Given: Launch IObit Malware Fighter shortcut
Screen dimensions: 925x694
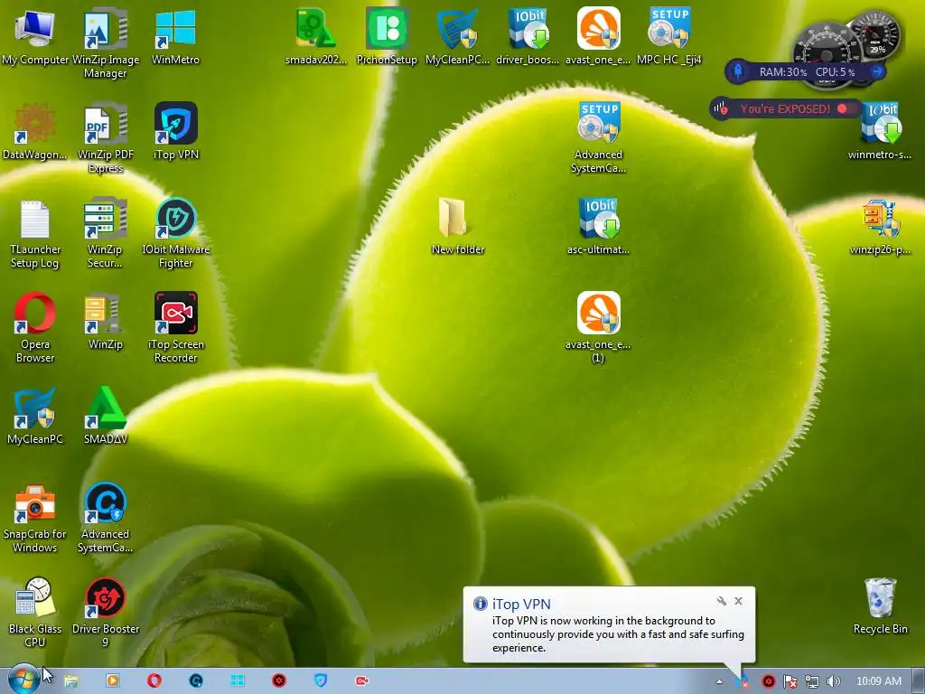Looking at the screenshot, I should pos(175,234).
